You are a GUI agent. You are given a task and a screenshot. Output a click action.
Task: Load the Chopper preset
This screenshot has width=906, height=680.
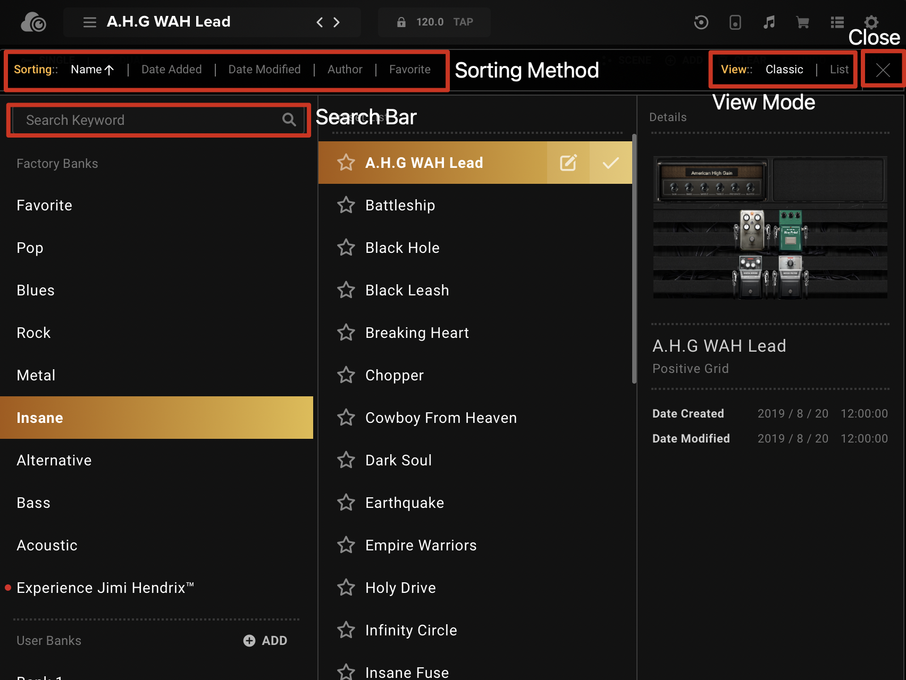pos(475,375)
